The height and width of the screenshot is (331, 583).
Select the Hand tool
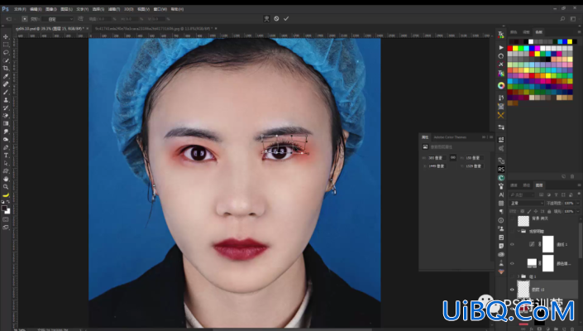tap(6, 179)
